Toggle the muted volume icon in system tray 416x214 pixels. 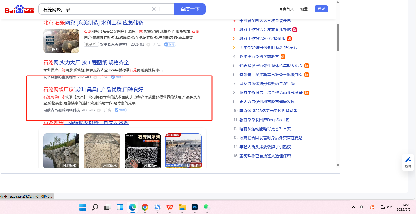tap(389, 207)
